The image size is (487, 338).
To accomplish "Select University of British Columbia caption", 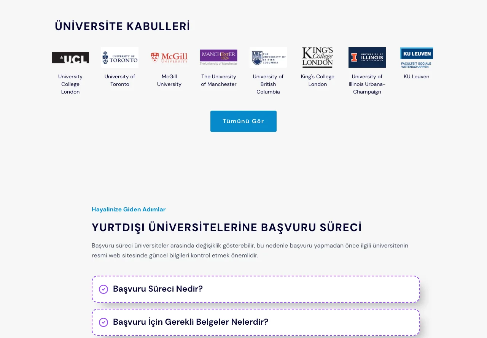I will click(268, 84).
